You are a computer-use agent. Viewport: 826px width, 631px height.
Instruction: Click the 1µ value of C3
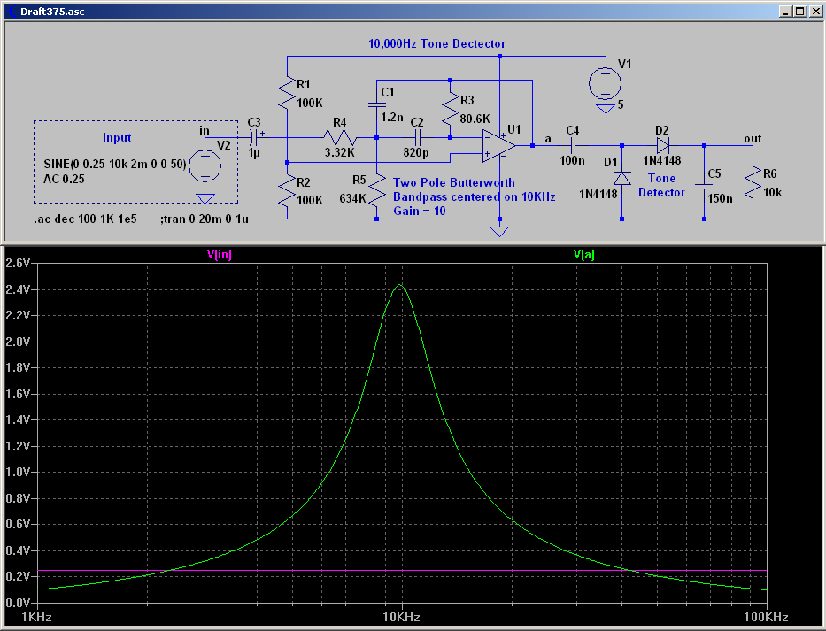254,153
